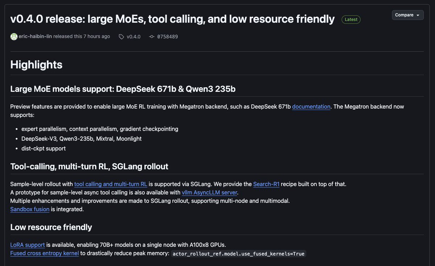Click the eric-haibin-lin avatar icon
This screenshot has width=435, height=266.
[x=14, y=37]
